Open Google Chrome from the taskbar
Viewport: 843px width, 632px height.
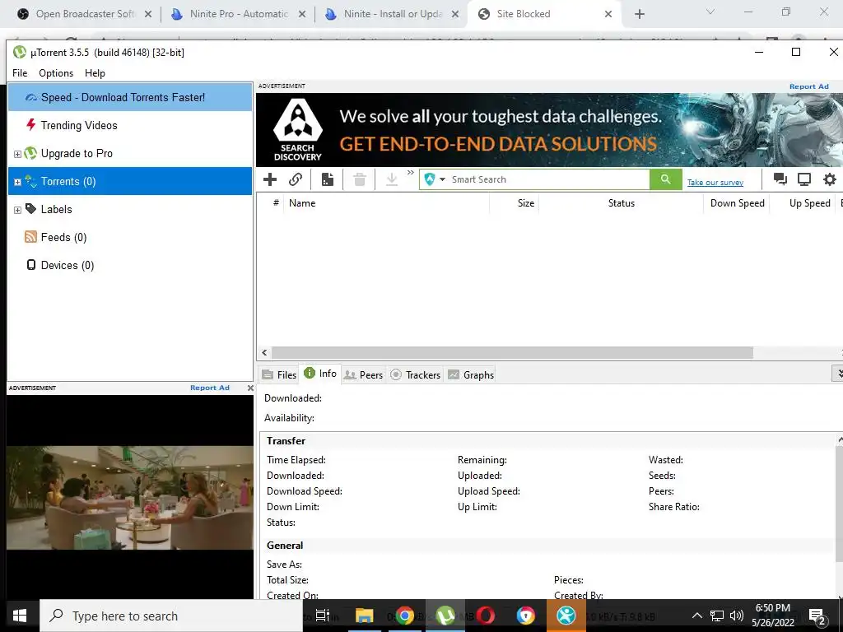pyautogui.click(x=405, y=616)
